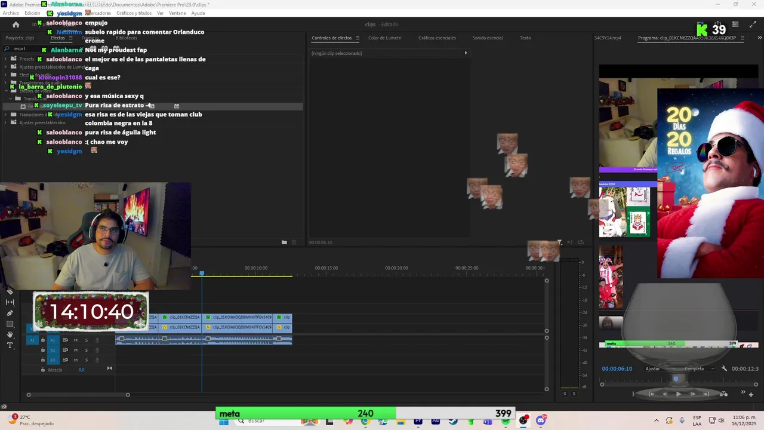This screenshot has width=764, height=430.
Task: Click the funnel filter icon in effect controls
Action: [559, 242]
